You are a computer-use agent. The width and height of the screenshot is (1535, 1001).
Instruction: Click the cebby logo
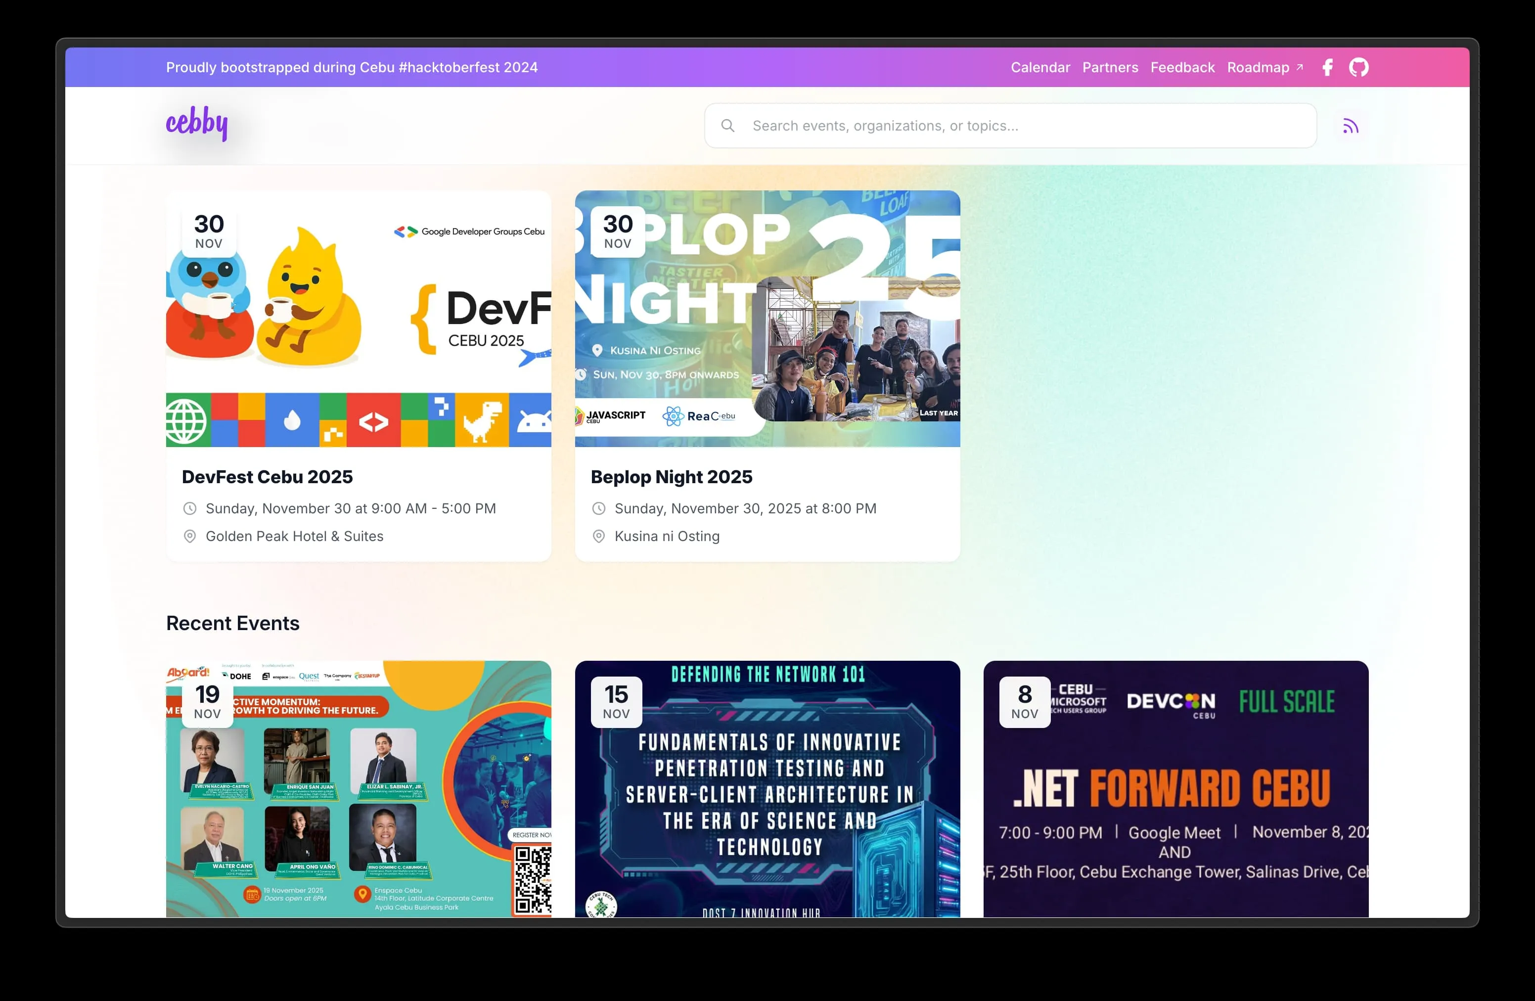click(197, 123)
